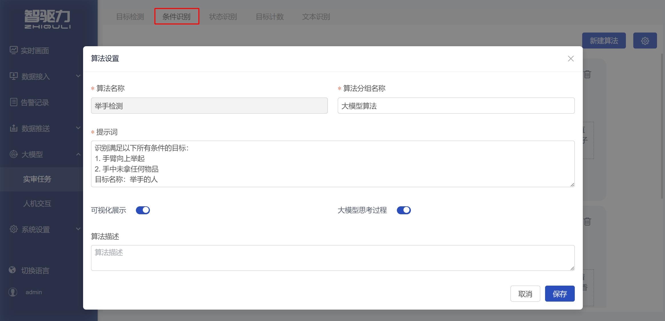Expand the 数据接入 menu chevron
The width and height of the screenshot is (665, 321).
point(78,76)
